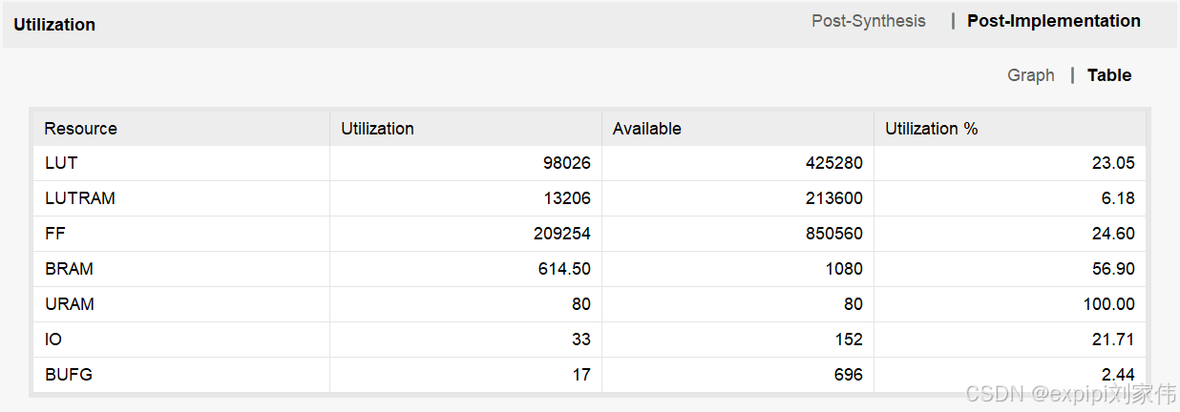
Task: Select the Post-Implementation tab
Action: tap(1053, 21)
